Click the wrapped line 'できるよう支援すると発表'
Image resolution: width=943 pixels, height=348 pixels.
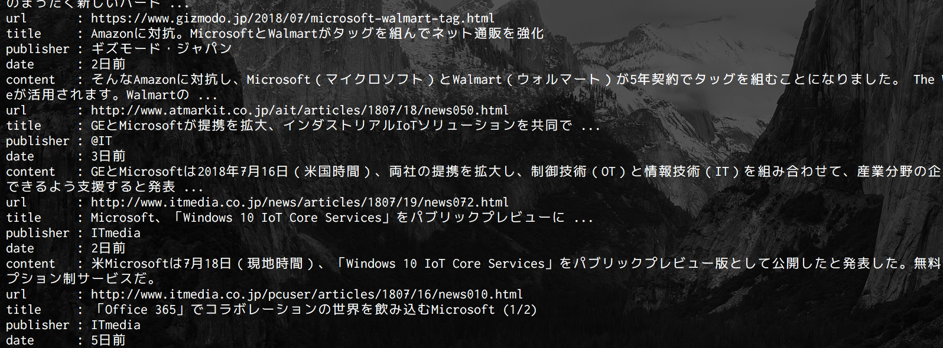(105, 187)
